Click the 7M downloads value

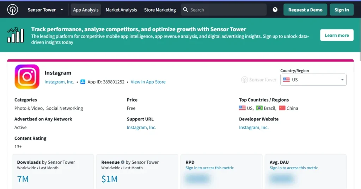[23, 179]
